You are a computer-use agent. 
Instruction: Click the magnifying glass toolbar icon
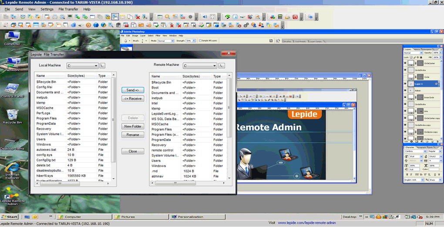pos(167,17)
